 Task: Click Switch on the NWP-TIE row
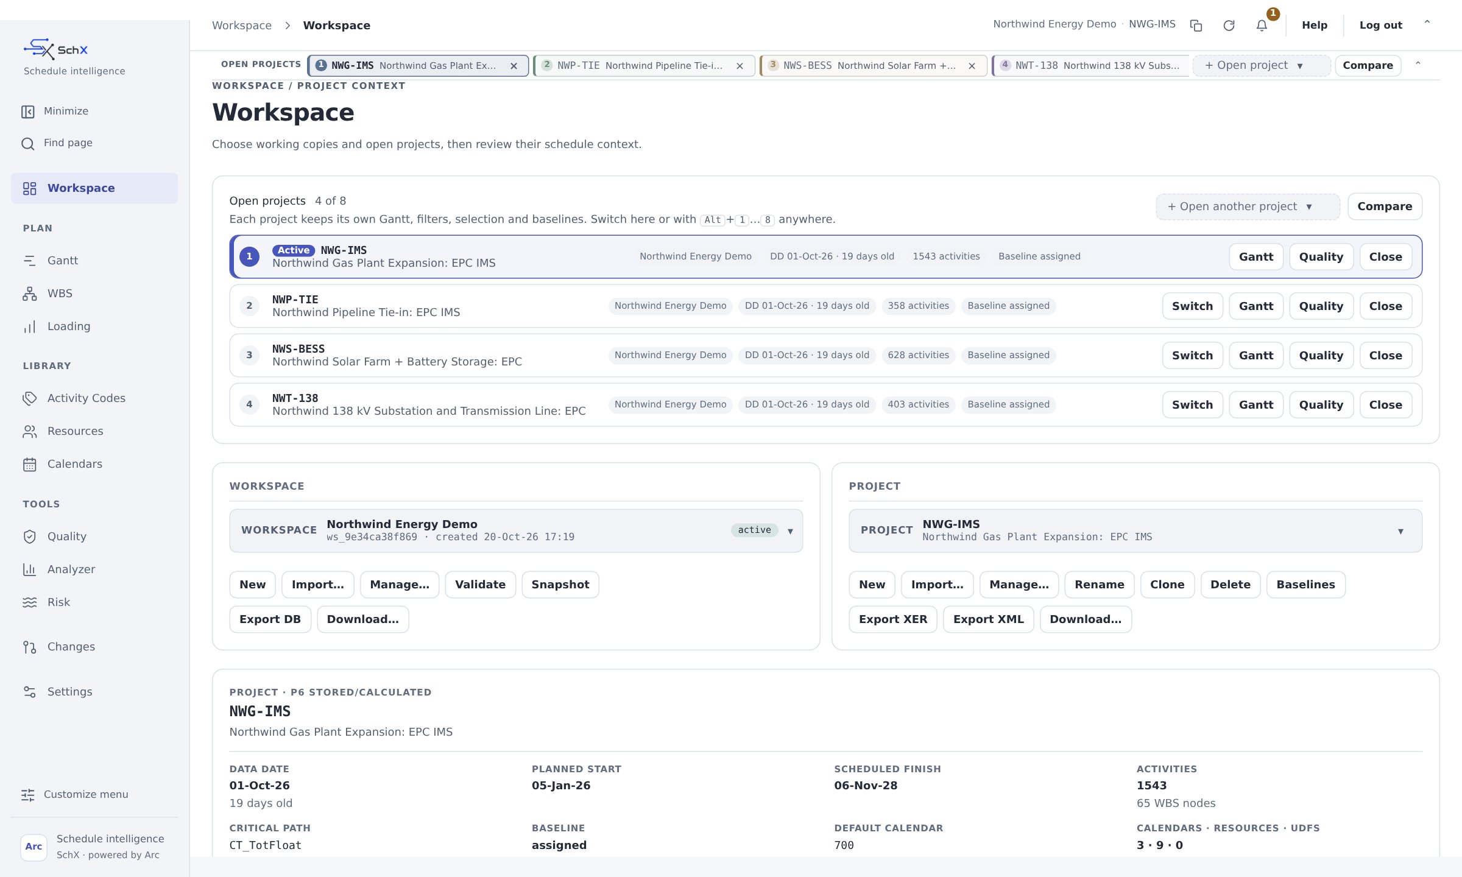(1192, 306)
